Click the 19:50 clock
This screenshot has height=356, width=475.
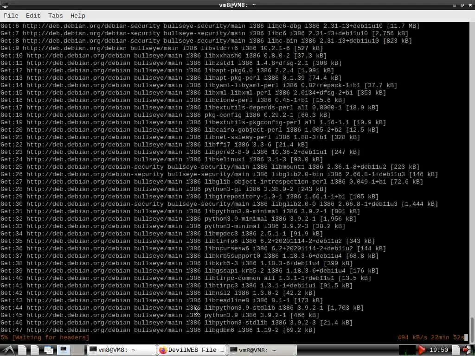pos(438,350)
